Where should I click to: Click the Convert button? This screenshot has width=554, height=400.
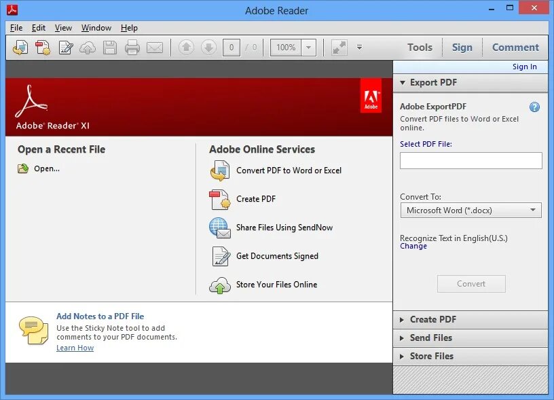coord(471,284)
